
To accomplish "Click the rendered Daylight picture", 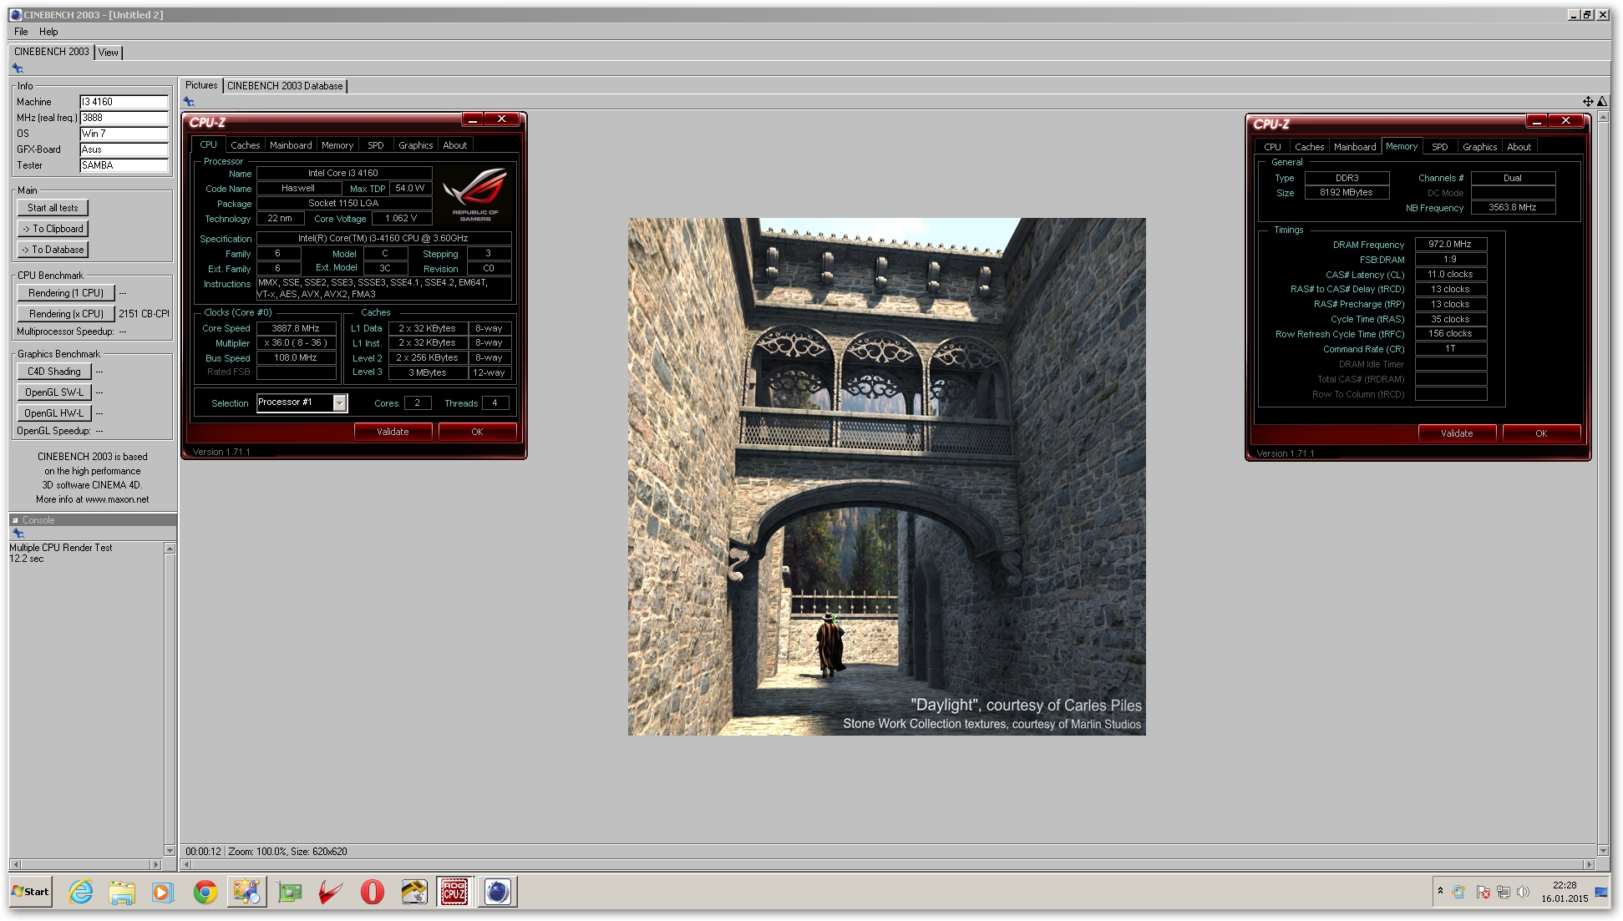I will pos(887,477).
